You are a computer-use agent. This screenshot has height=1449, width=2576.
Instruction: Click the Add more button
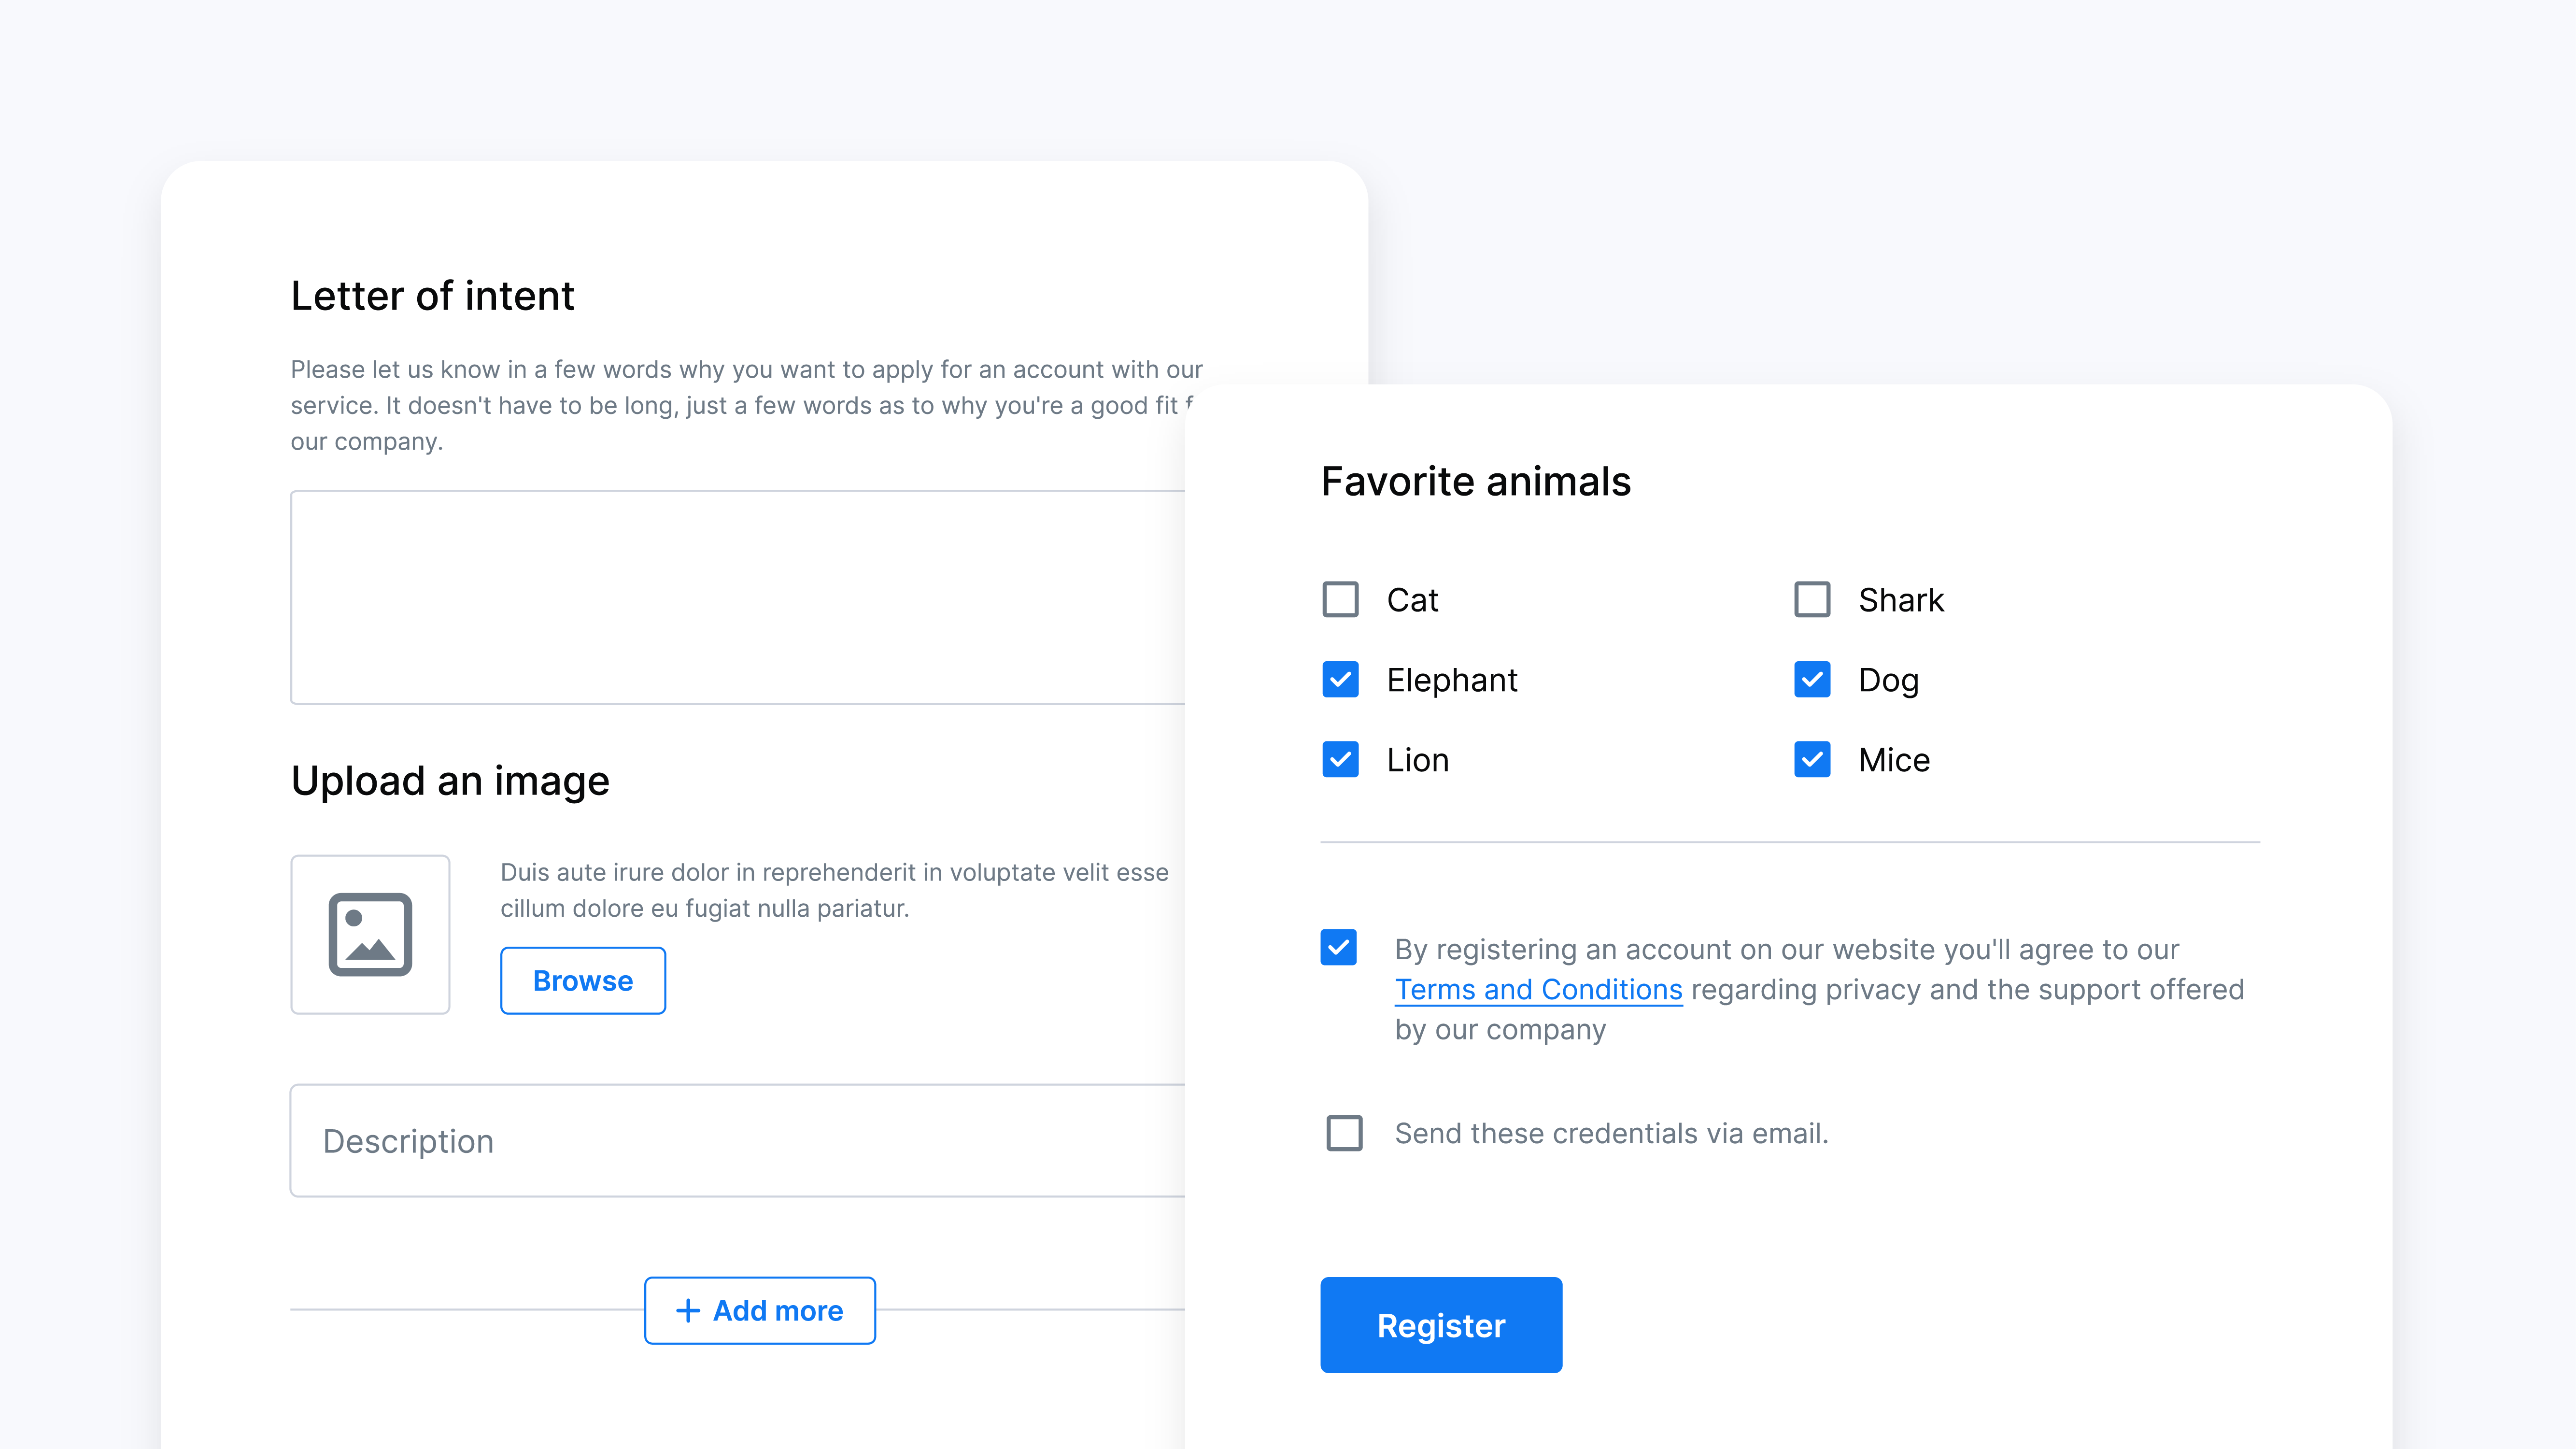tap(760, 1310)
